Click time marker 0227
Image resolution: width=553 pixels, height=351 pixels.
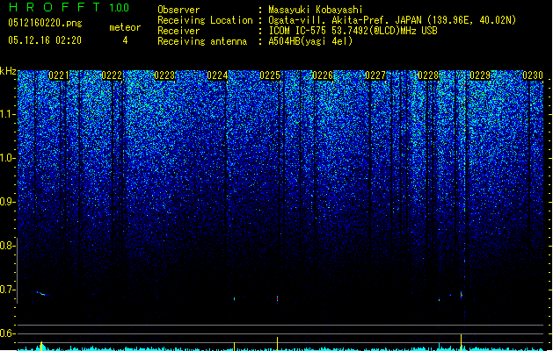click(x=375, y=75)
